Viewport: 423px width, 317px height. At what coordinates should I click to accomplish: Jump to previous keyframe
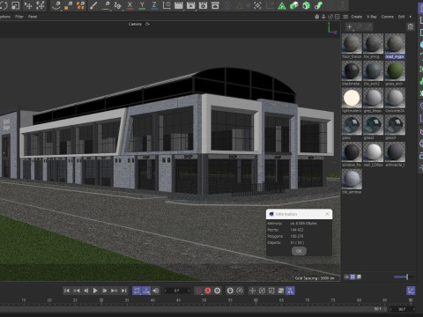coord(77,291)
